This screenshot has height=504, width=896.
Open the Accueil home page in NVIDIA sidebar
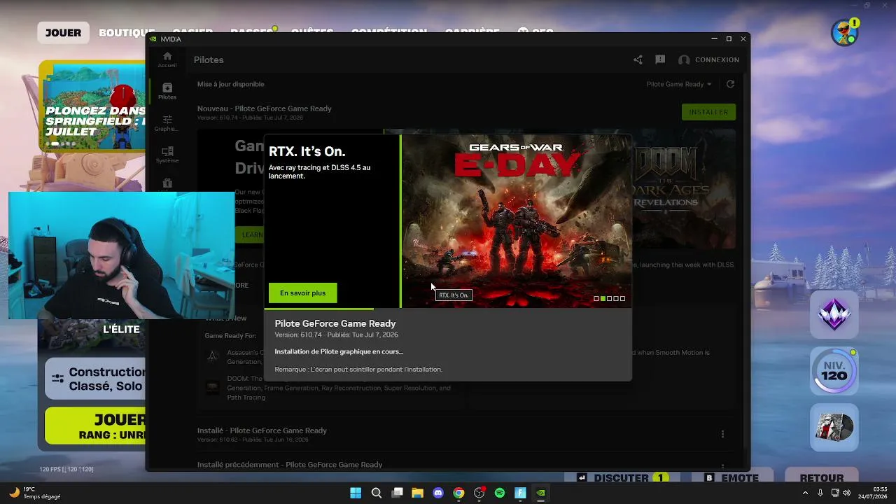click(167, 59)
